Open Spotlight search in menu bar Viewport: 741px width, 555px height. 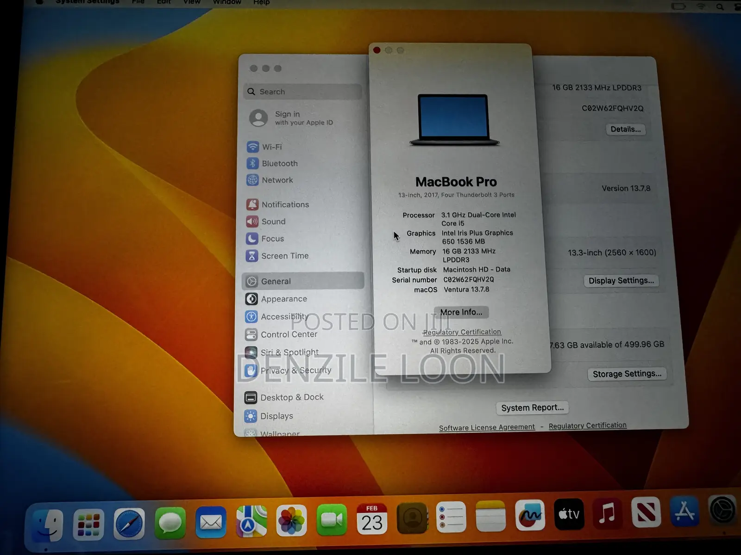coord(720,6)
